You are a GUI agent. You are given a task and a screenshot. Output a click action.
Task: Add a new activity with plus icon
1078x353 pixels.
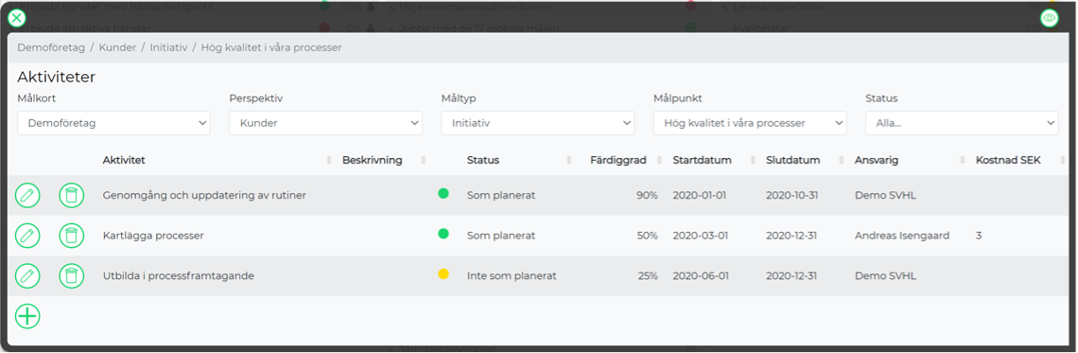(x=28, y=316)
